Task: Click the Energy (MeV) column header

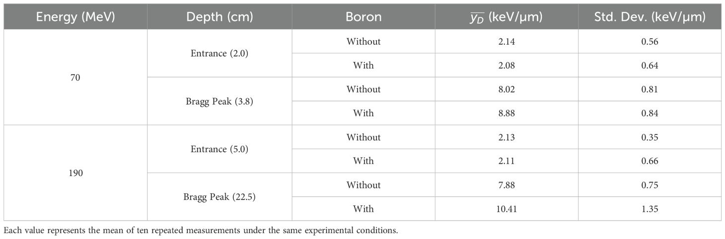Action: click(x=76, y=17)
